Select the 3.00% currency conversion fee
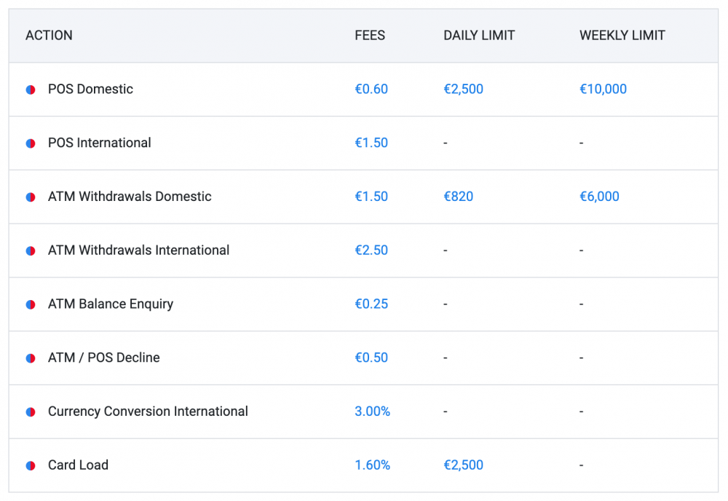The width and height of the screenshot is (728, 501). pos(372,411)
